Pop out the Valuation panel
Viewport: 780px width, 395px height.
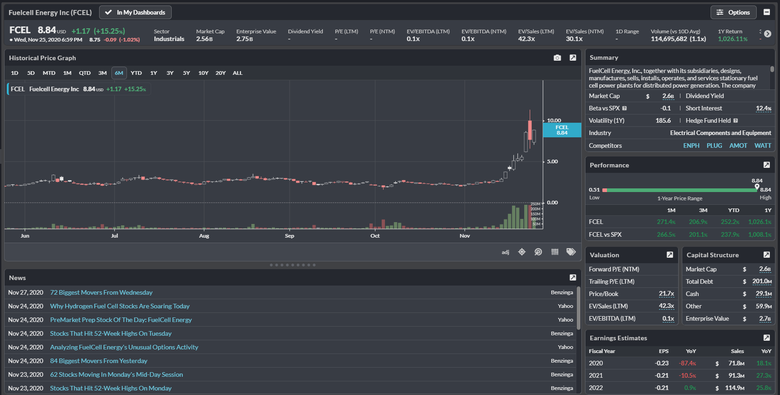pos(669,255)
